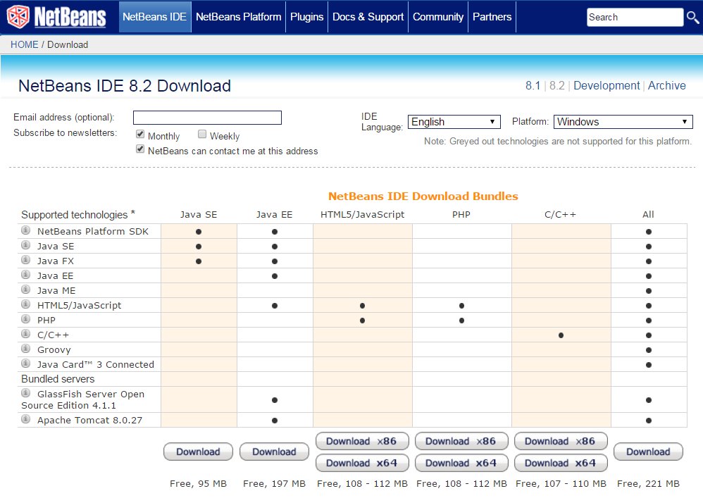This screenshot has height=503, width=703.
Task: Download C/C++ x64 bundle
Action: coord(561,463)
